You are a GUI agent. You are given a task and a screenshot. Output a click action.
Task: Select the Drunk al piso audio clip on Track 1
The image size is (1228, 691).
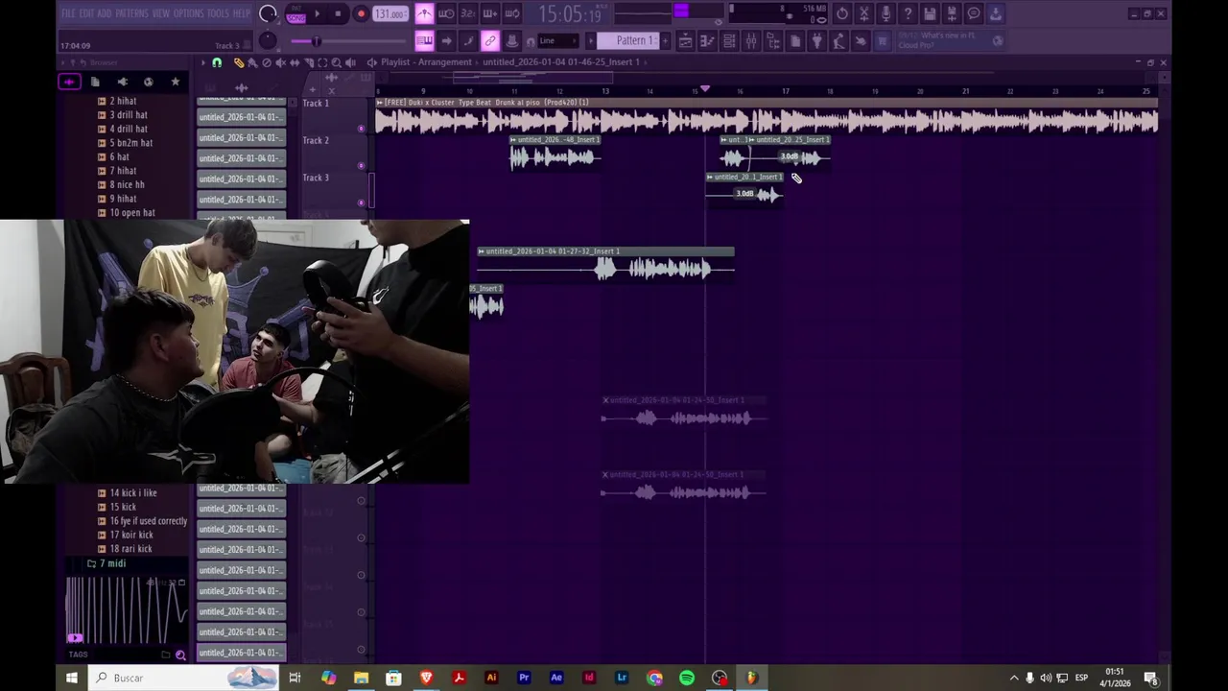(767, 116)
